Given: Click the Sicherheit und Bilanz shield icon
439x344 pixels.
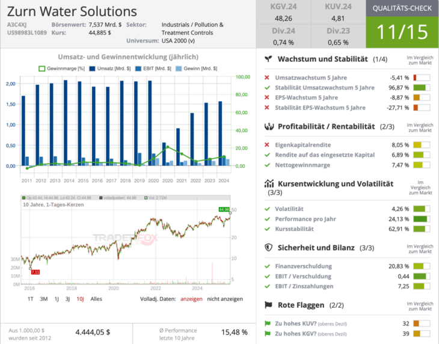Looking at the screenshot, I should click(268, 248).
